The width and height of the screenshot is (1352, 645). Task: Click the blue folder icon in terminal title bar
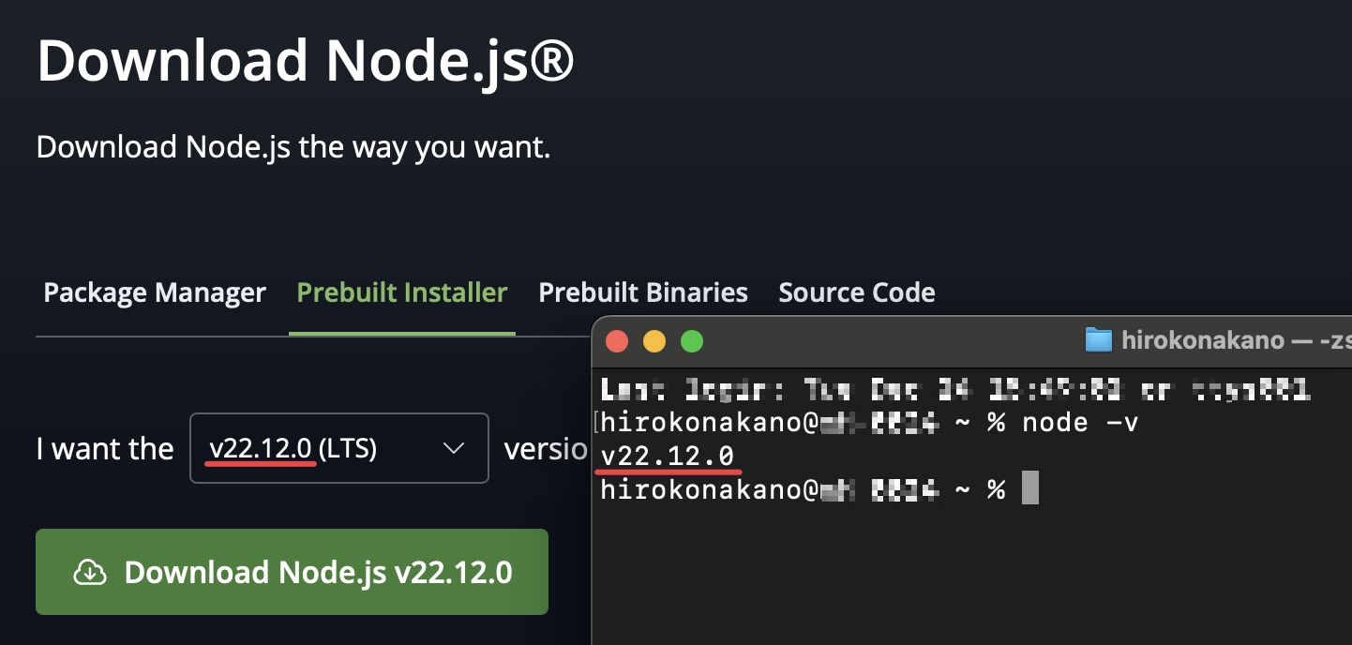pos(1100,340)
